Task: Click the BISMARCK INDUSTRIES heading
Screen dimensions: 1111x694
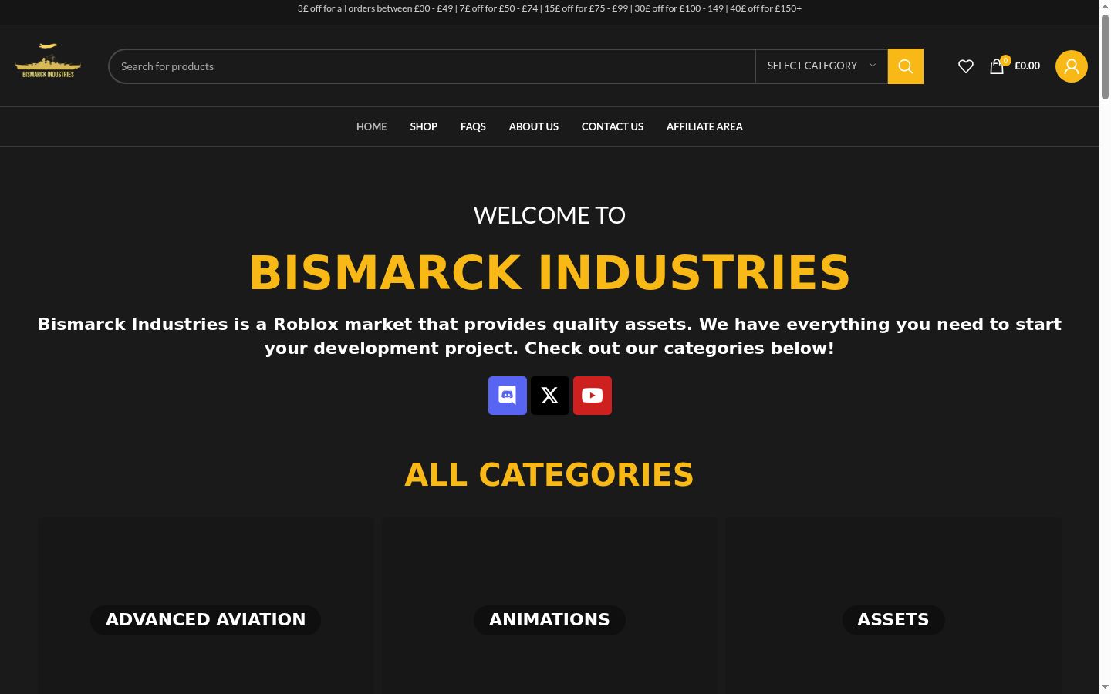Action: point(549,273)
